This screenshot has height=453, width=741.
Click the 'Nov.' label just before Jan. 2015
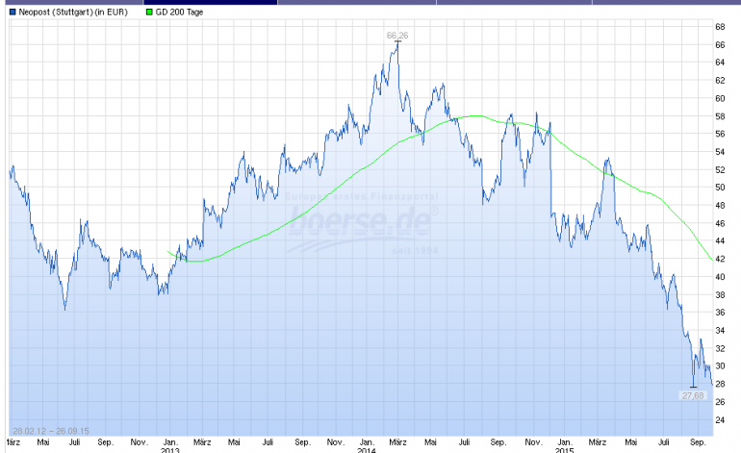coord(533,442)
